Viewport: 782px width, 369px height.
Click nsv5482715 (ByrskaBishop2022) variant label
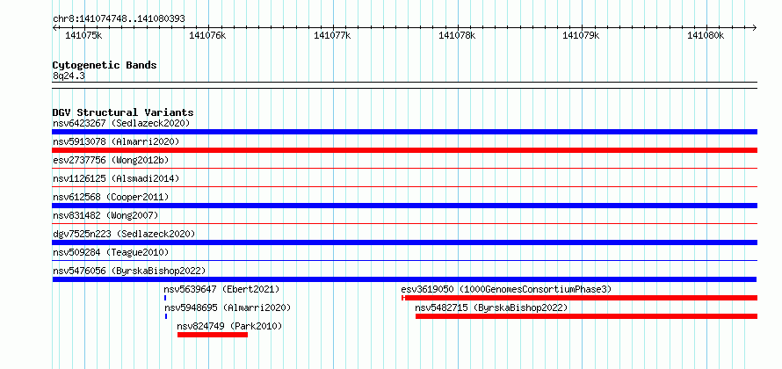click(491, 307)
